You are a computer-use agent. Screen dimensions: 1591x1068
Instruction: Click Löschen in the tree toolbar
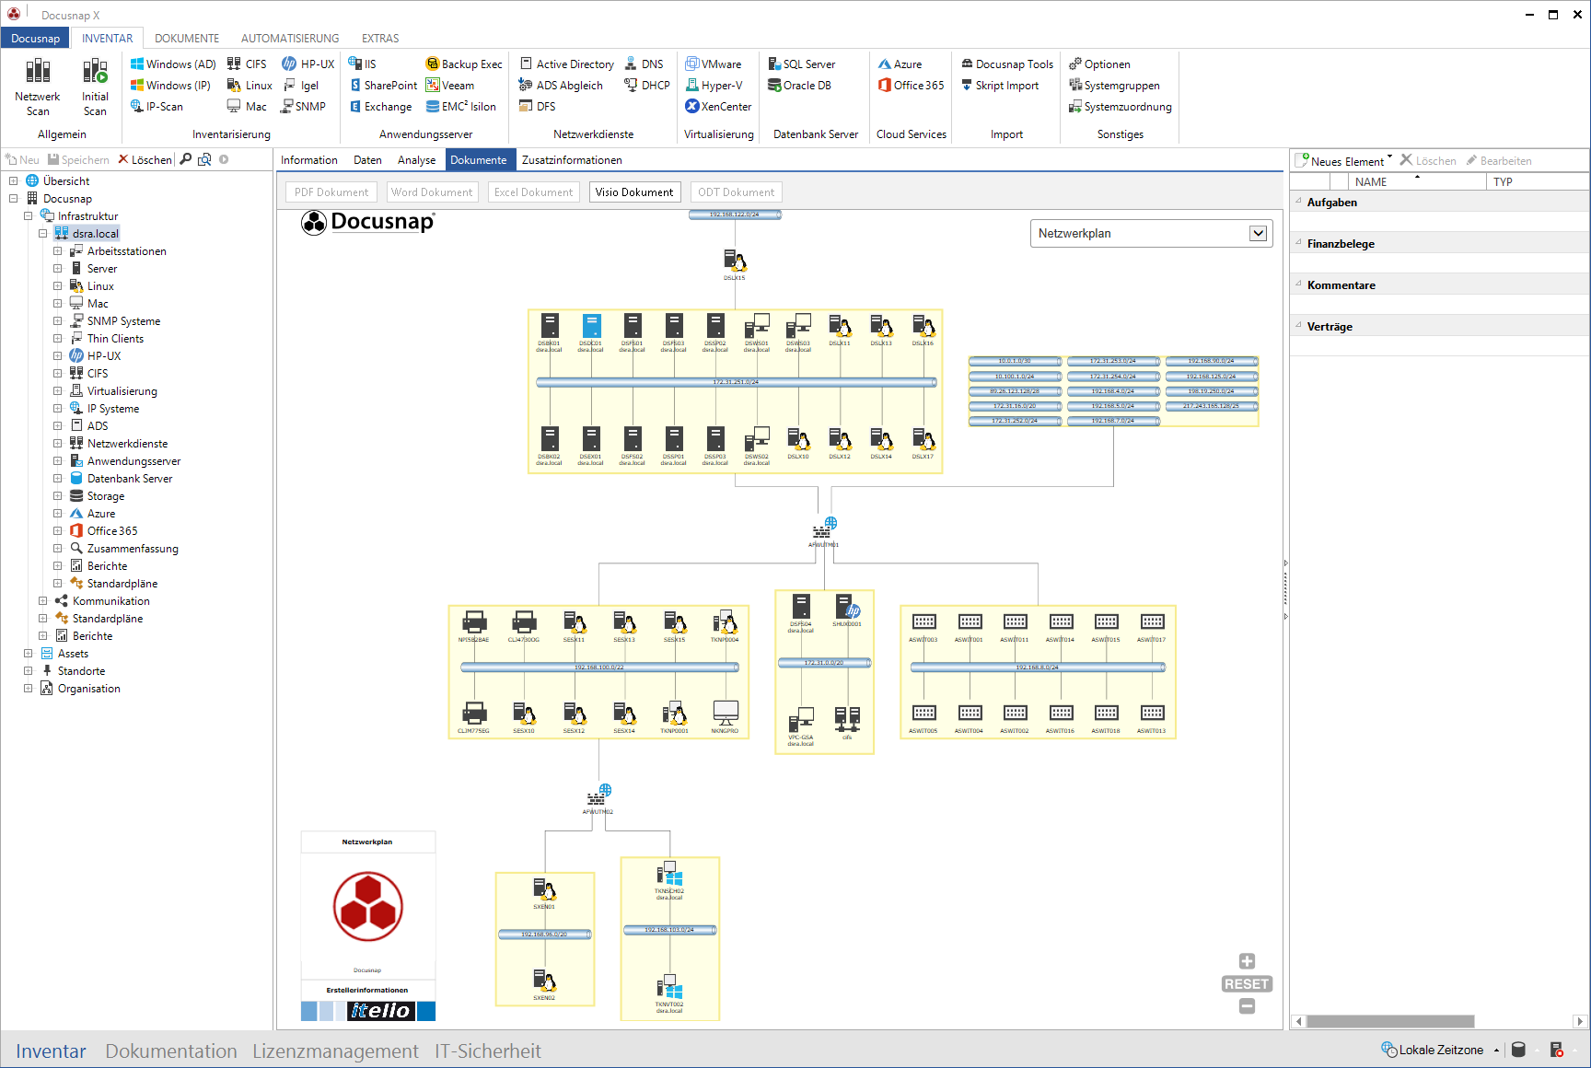point(145,159)
